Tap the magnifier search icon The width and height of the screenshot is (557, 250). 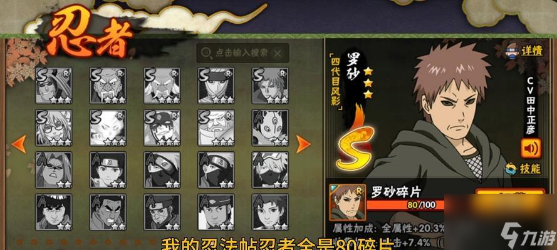(206, 53)
